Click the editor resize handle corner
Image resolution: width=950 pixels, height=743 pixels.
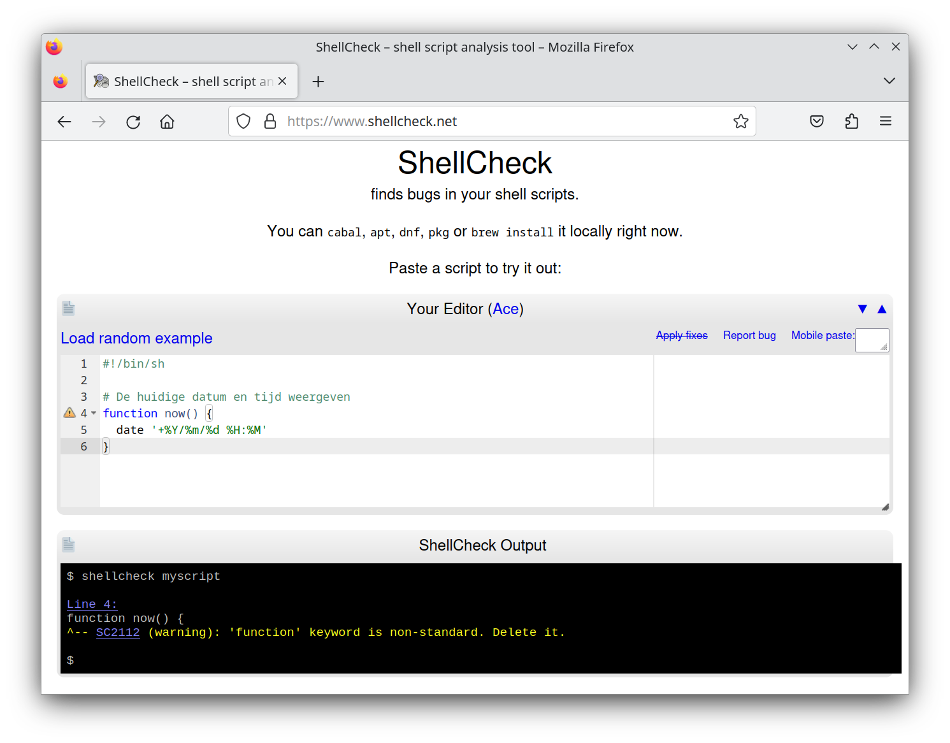(x=885, y=507)
